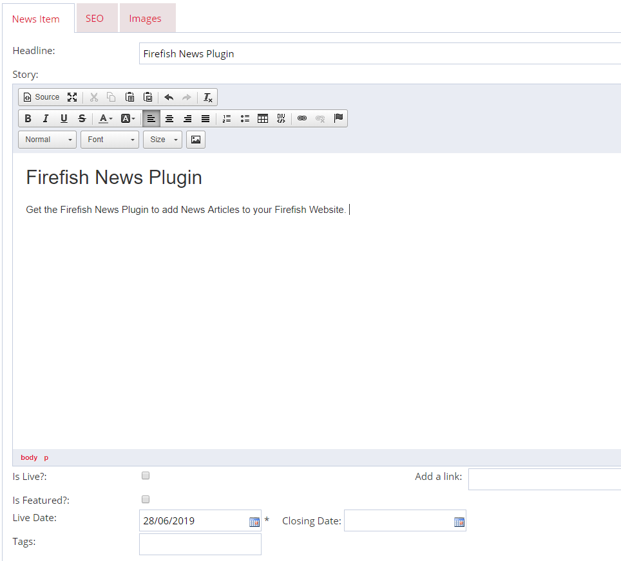Select the body element path
621x561 pixels.
(x=29, y=457)
